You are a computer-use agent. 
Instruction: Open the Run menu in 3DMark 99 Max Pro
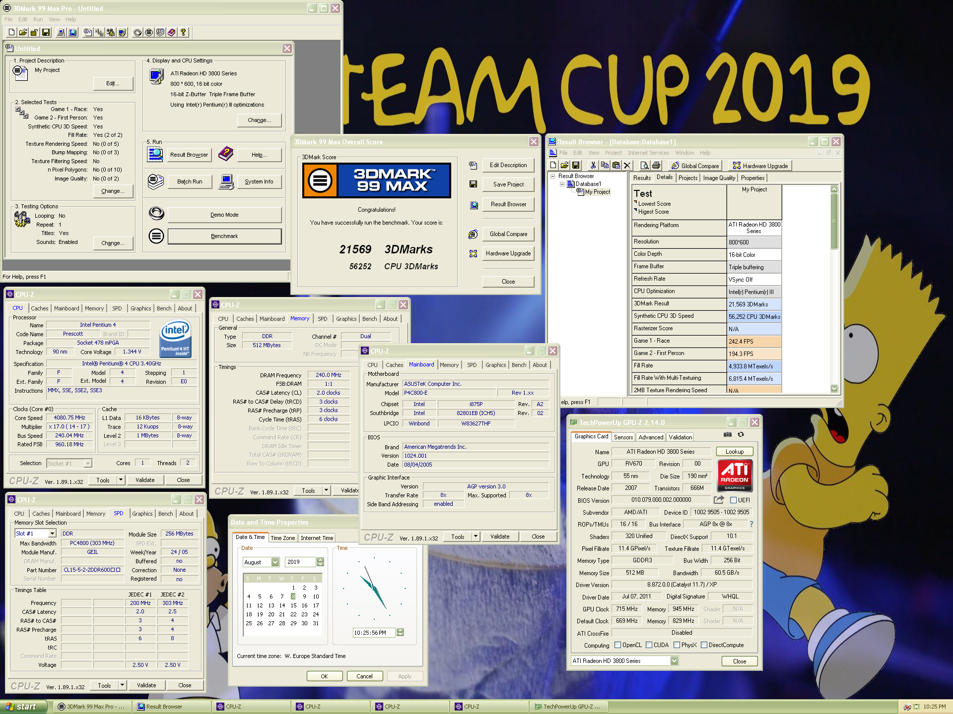38,19
